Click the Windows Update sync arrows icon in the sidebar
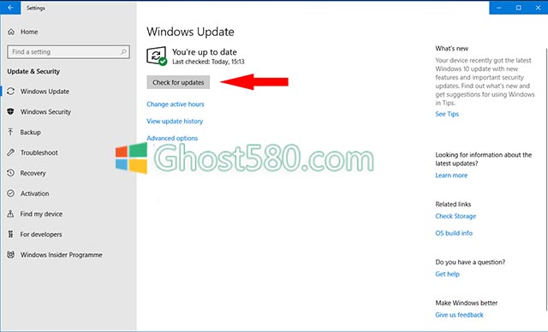Image resolution: width=548 pixels, height=332 pixels. pos(11,92)
